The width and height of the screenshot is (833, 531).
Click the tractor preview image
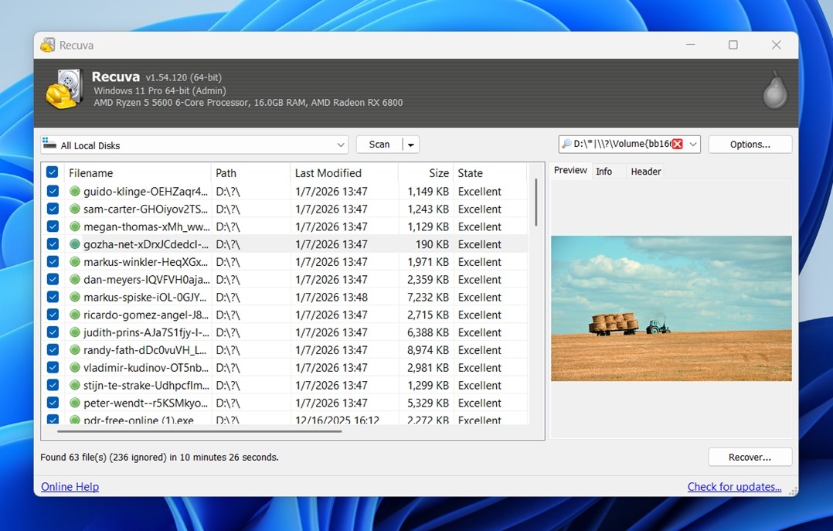(671, 308)
